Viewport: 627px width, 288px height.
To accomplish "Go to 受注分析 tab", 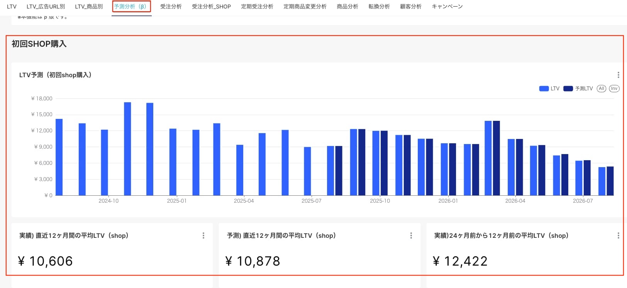I will tap(171, 7).
